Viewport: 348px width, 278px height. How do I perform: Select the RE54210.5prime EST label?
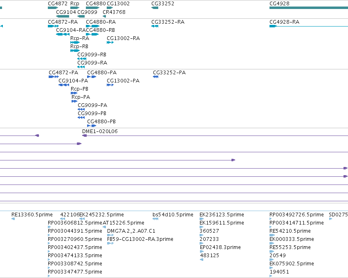coord(290,231)
